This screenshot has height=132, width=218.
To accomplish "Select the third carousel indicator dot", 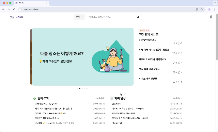I will 82,88.
